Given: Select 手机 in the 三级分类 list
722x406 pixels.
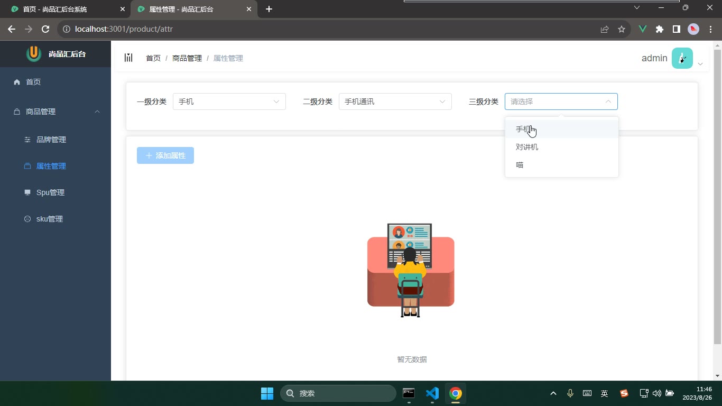Looking at the screenshot, I should tap(562, 129).
